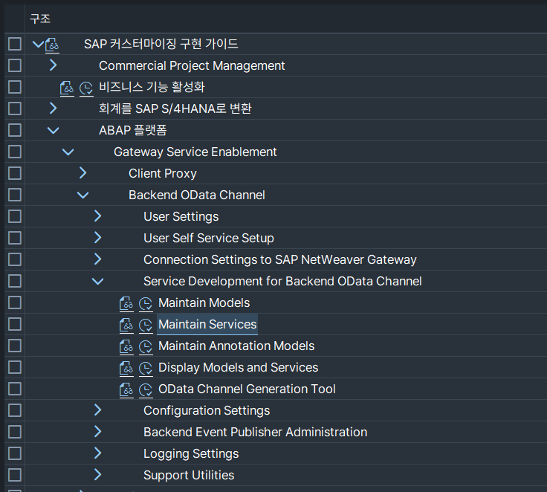
Task: Tick checkbox for ABAP 플랫폼 row
Action: (x=15, y=130)
